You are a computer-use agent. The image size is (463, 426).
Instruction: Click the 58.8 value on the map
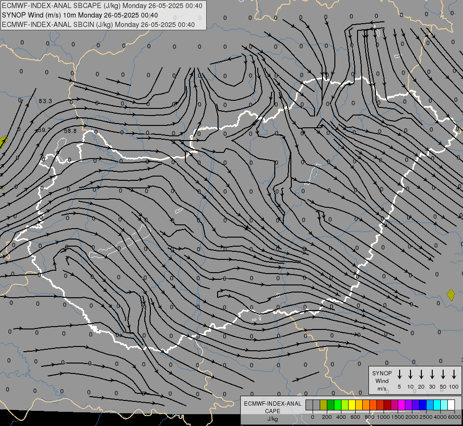[70, 131]
